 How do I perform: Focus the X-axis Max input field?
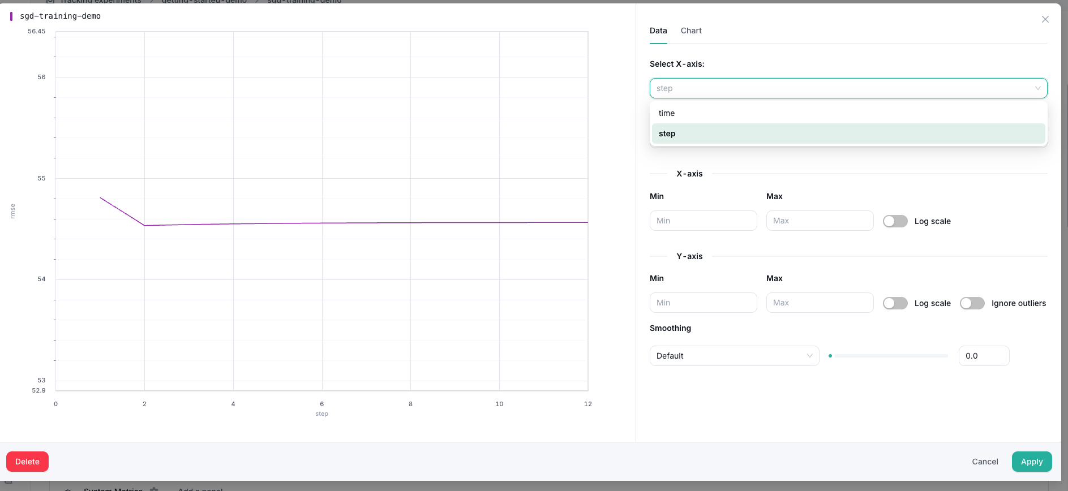click(820, 221)
